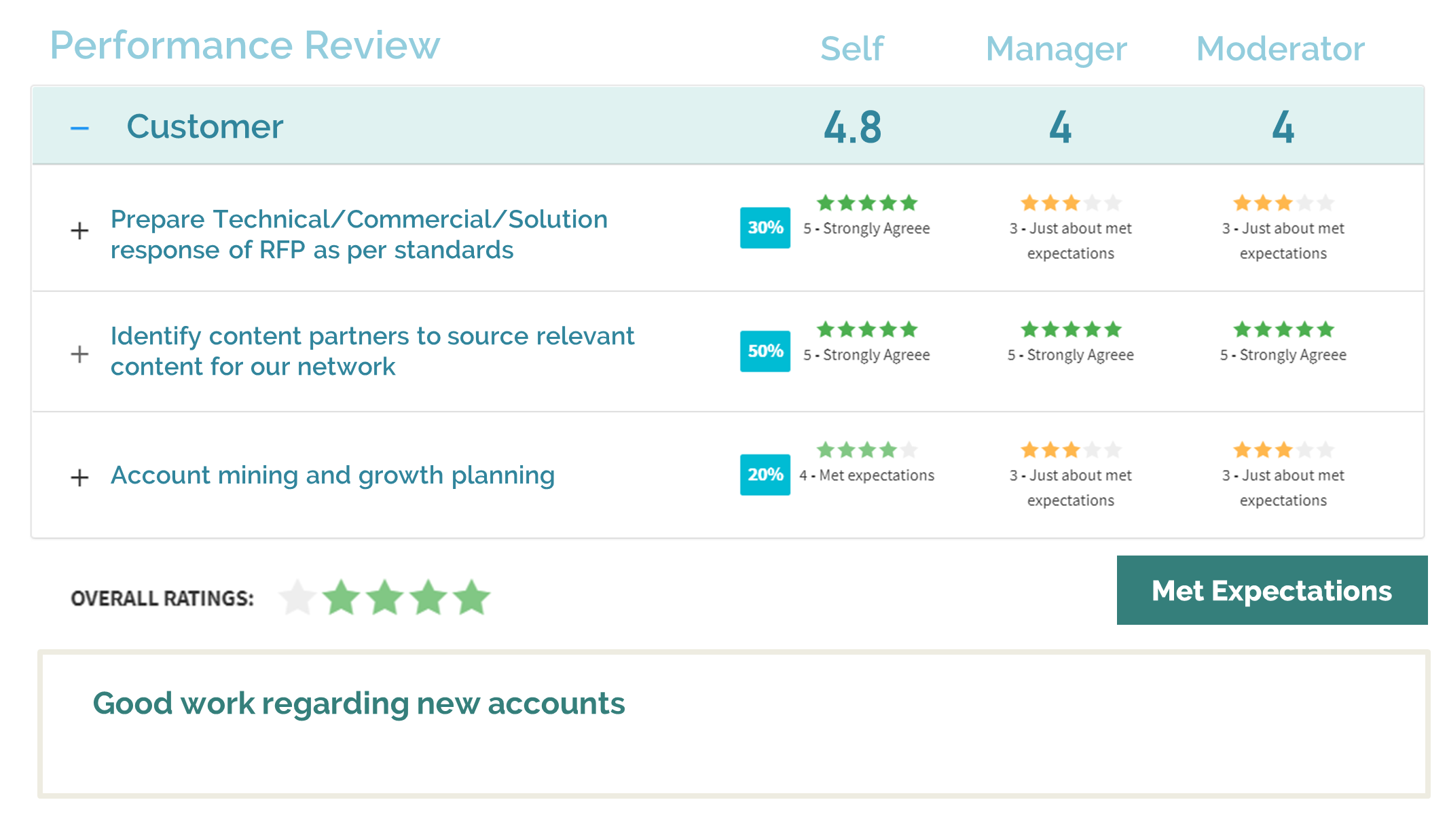Open the Moderator column header
Viewport: 1447px width, 836px height.
(1281, 48)
